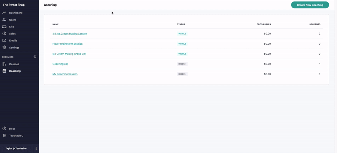
Task: Select the Coaching sidebar item
Action: (15, 71)
